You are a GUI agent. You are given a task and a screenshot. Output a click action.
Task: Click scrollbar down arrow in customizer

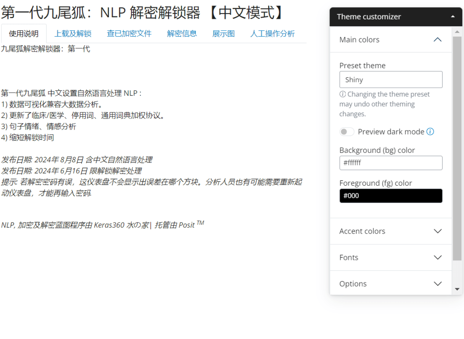(457, 289)
